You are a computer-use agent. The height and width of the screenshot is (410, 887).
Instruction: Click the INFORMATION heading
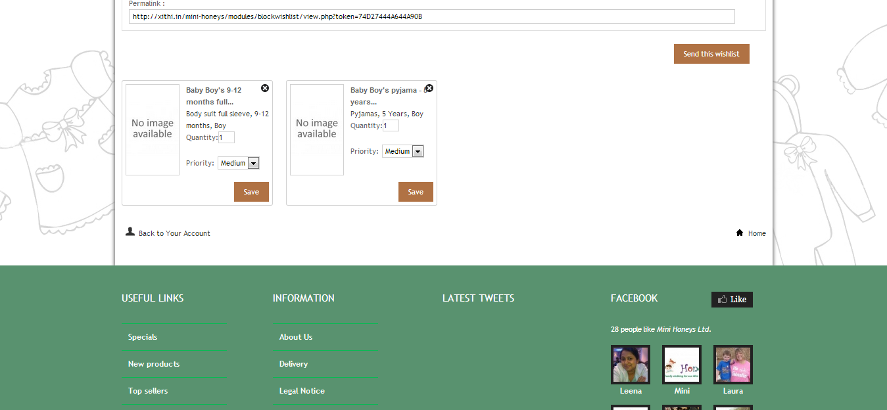304,298
